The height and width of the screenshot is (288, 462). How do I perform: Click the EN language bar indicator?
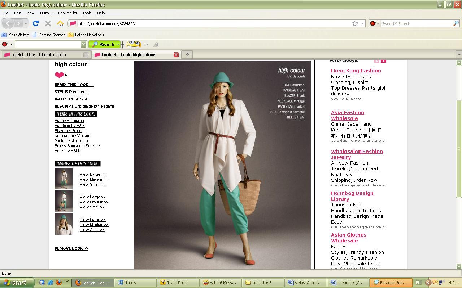(x=418, y=283)
